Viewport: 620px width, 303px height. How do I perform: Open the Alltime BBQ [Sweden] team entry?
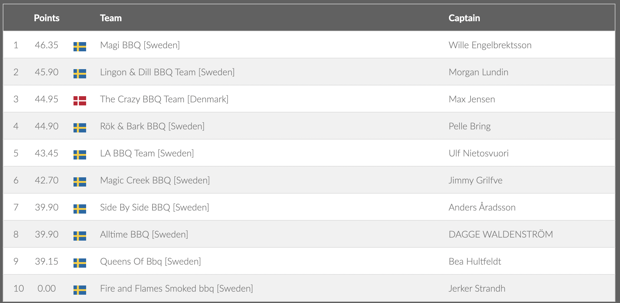pos(144,234)
